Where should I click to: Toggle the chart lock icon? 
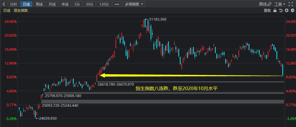pyautogui.click(x=275, y=11)
